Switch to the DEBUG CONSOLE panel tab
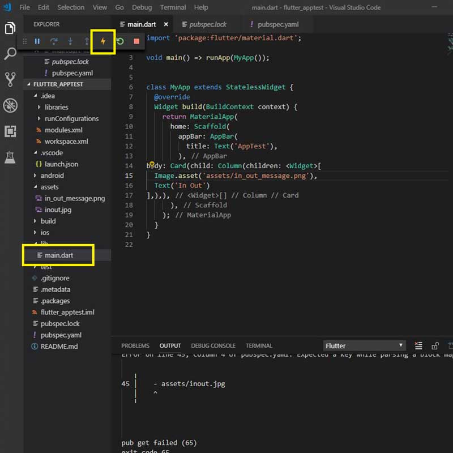The width and height of the screenshot is (453, 453). tap(213, 345)
